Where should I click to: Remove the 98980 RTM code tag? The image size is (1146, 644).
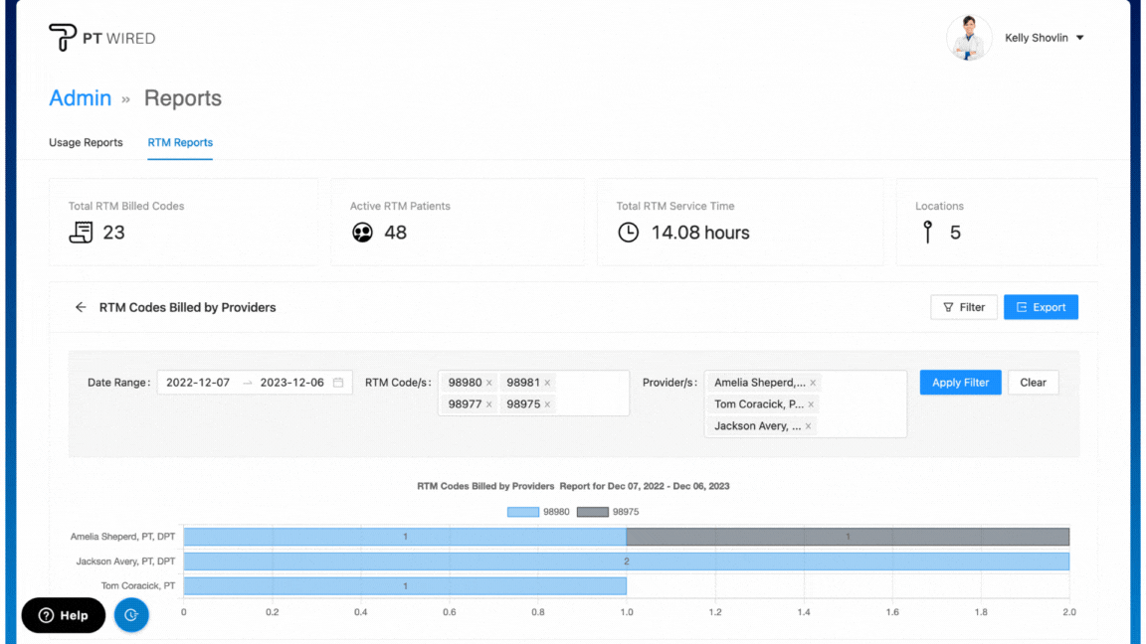point(489,383)
